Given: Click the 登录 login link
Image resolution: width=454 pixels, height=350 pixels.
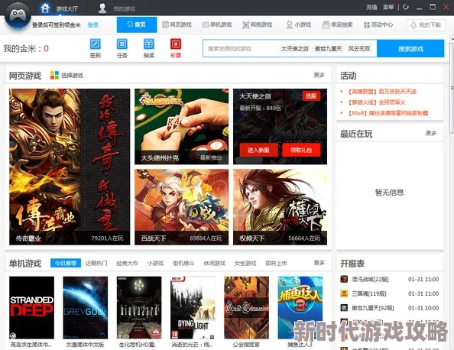Looking at the screenshot, I should click(93, 25).
